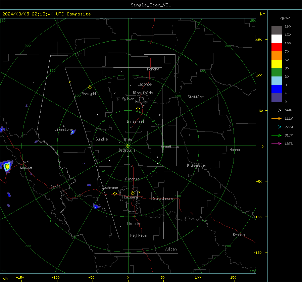The image size is (302, 282).
Task: Click the Ponoka town label
Action: tap(153, 69)
